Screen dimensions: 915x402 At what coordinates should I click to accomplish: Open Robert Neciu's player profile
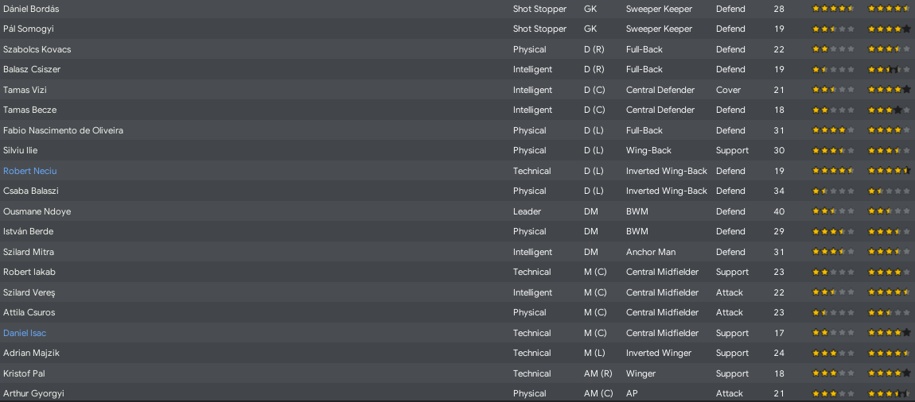click(29, 171)
